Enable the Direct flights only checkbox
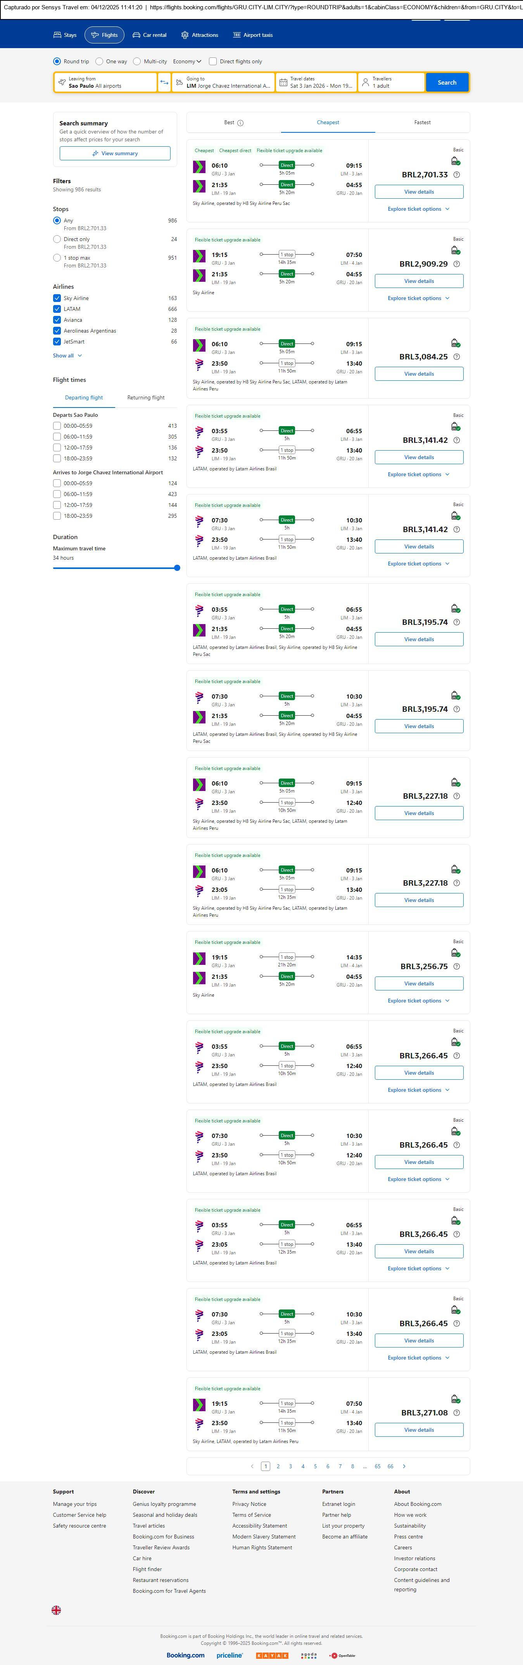This screenshot has width=523, height=1665. point(212,61)
